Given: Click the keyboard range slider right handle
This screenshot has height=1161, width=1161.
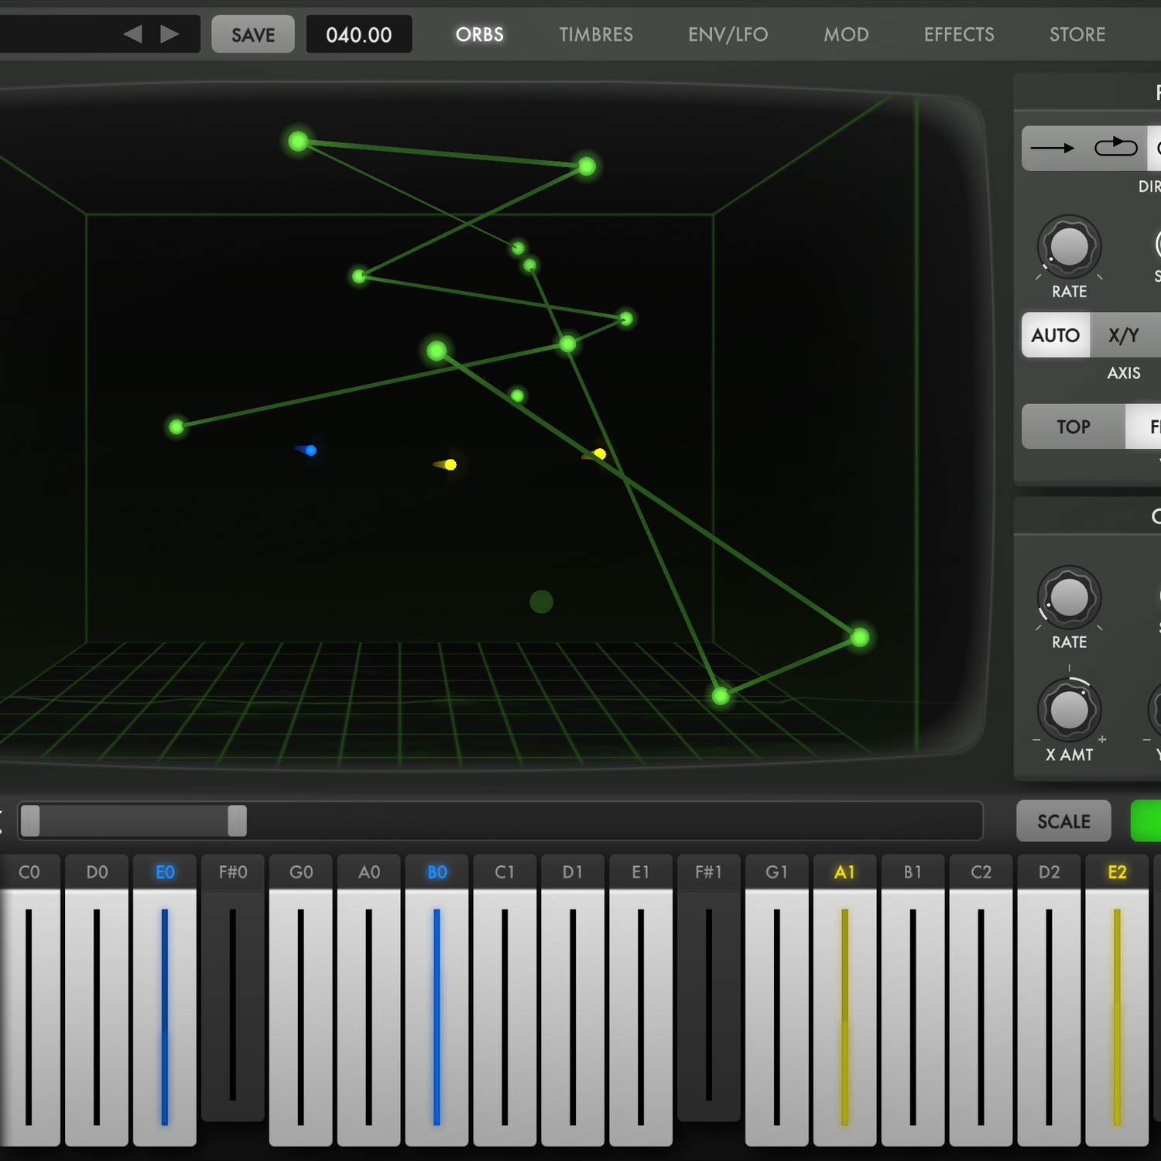Looking at the screenshot, I should 237,821.
